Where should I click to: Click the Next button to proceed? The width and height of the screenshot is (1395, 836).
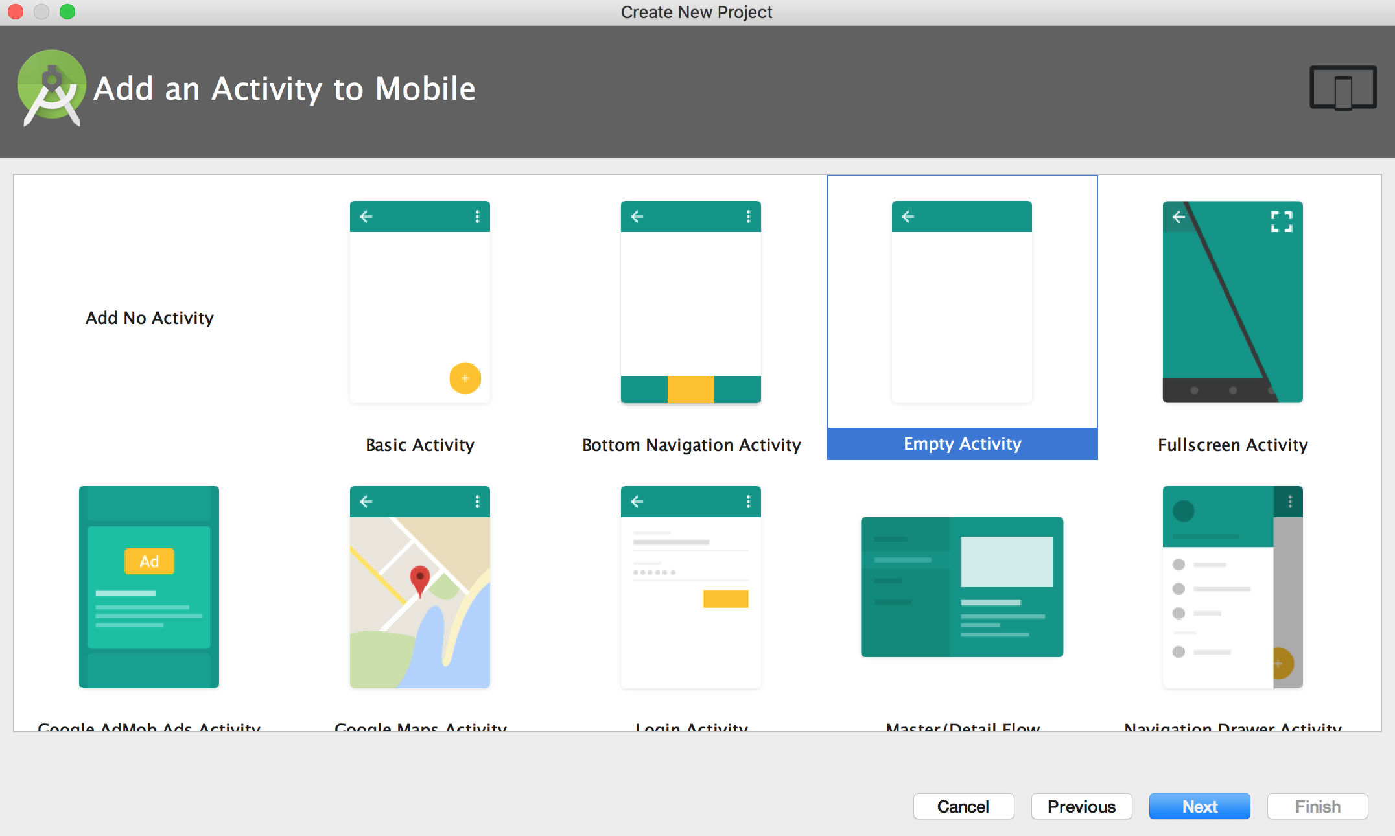(x=1200, y=805)
